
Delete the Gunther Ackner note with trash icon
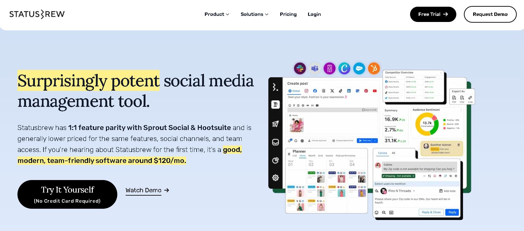(x=459, y=145)
